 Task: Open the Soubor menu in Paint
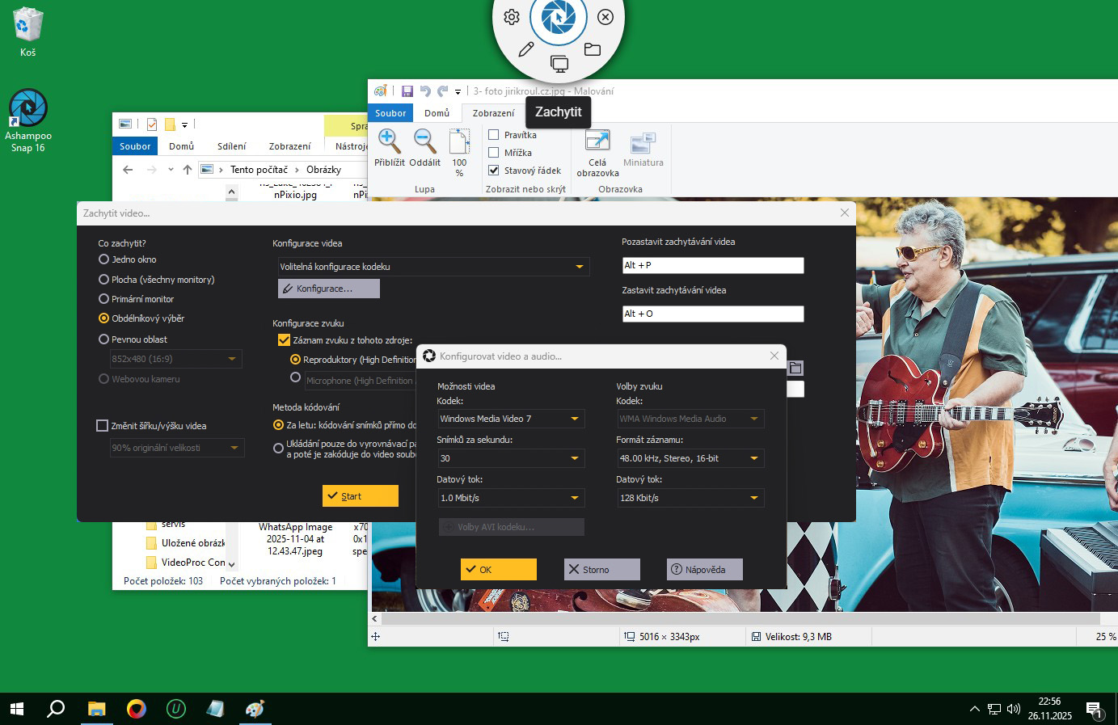point(390,113)
